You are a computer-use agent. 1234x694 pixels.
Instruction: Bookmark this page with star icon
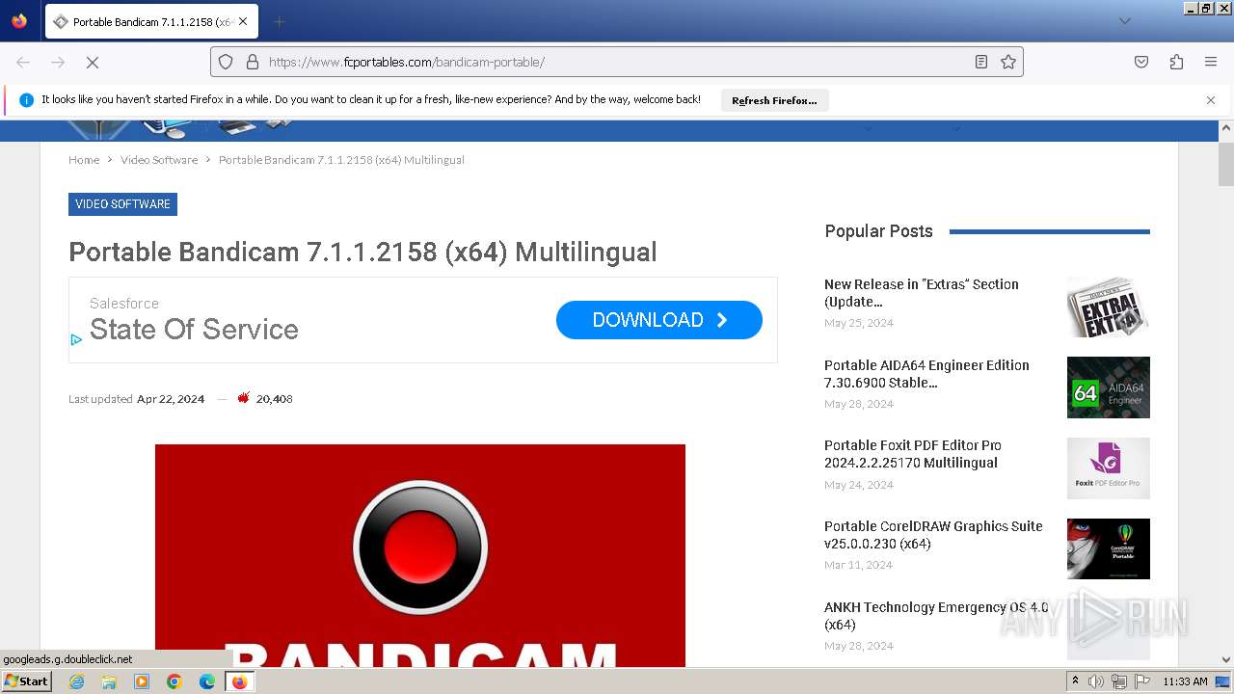point(1008,62)
